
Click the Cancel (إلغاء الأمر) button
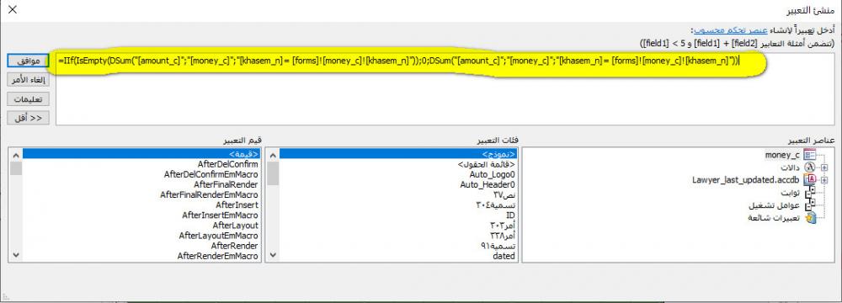click(x=29, y=80)
